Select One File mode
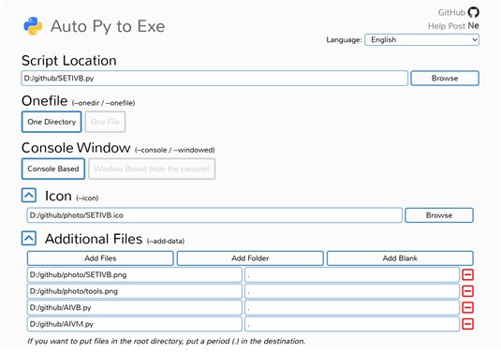501x352 pixels. pos(105,122)
